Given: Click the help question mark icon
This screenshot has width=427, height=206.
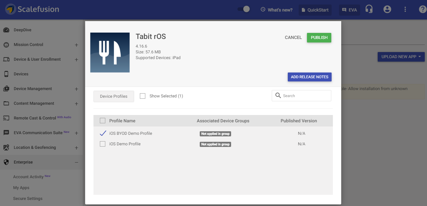Looking at the screenshot, I should tap(423, 10).
